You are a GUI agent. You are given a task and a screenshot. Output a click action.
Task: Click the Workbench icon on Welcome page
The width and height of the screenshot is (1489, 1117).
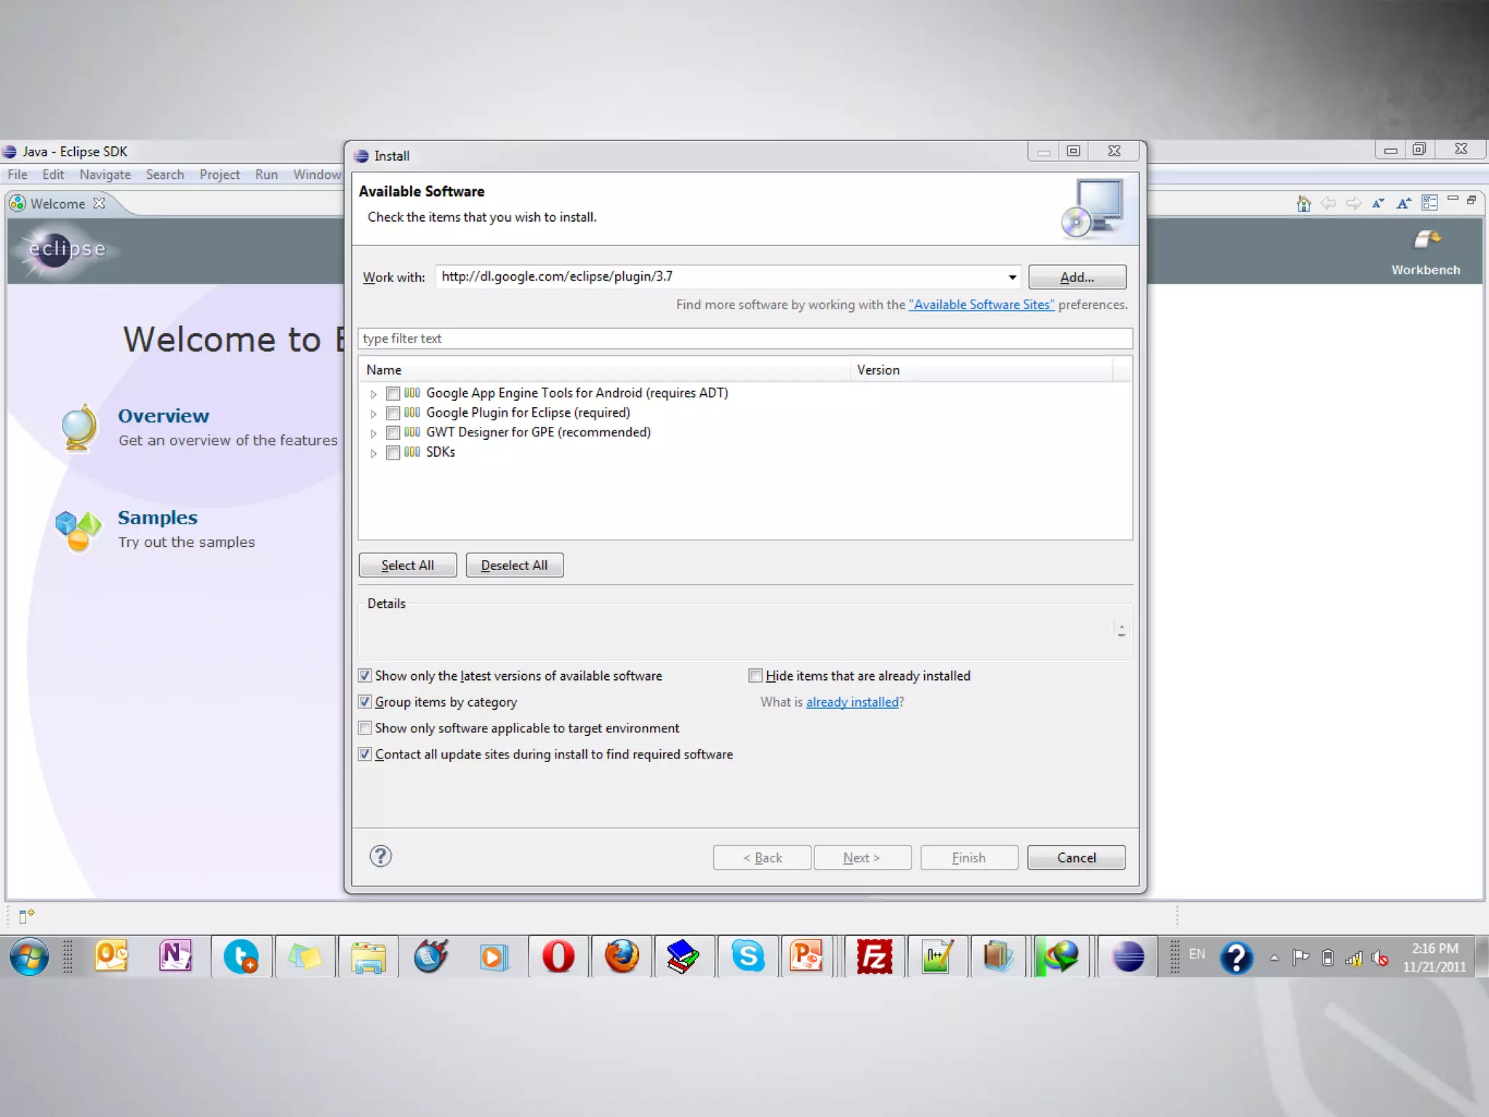click(1426, 241)
